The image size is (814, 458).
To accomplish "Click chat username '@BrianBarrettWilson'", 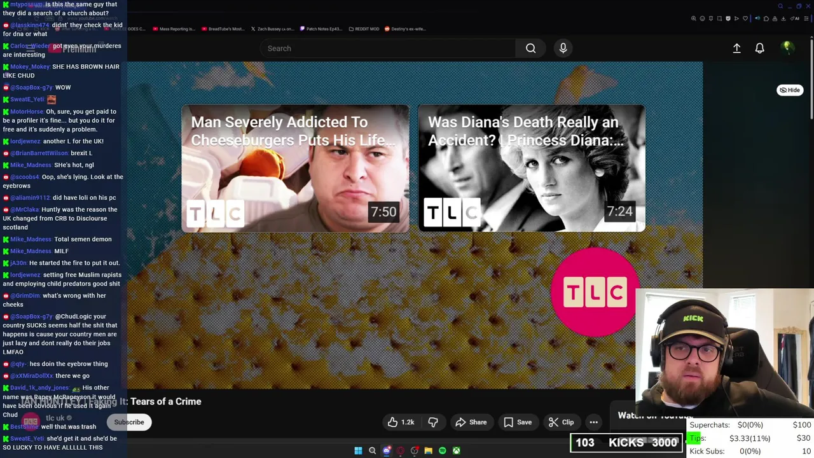I will click(39, 153).
